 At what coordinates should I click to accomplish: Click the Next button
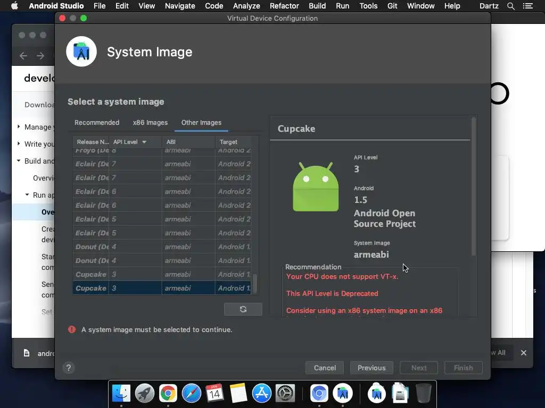(419, 368)
